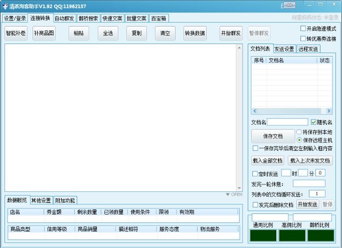Click 载入全部文档 button
The image size is (342, 248).
(x=268, y=161)
